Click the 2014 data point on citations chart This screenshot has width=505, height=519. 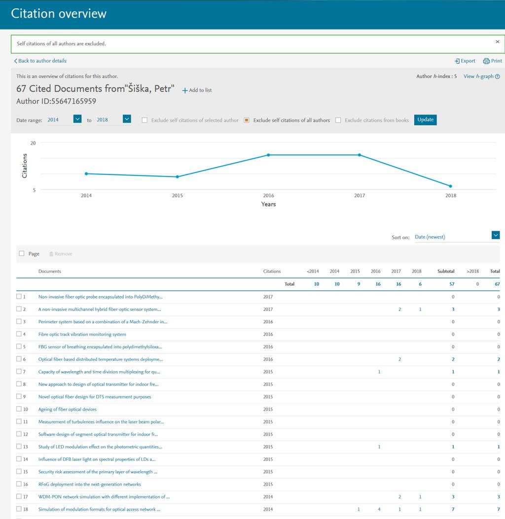coord(86,174)
